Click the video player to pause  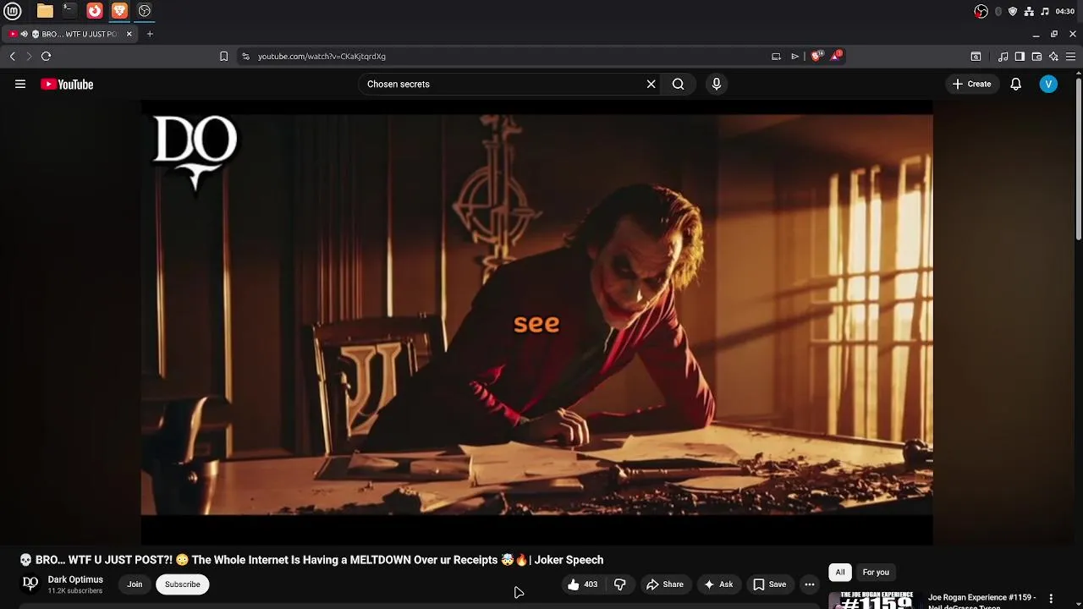click(x=536, y=321)
